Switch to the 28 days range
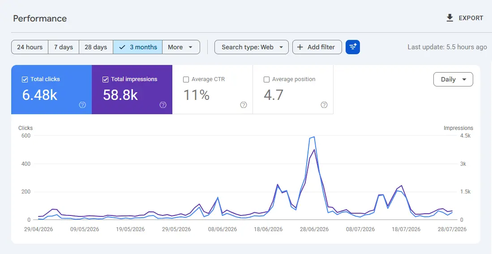492x254 pixels. tap(96, 47)
